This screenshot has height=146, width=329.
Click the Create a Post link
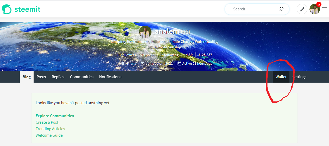[x=47, y=122]
